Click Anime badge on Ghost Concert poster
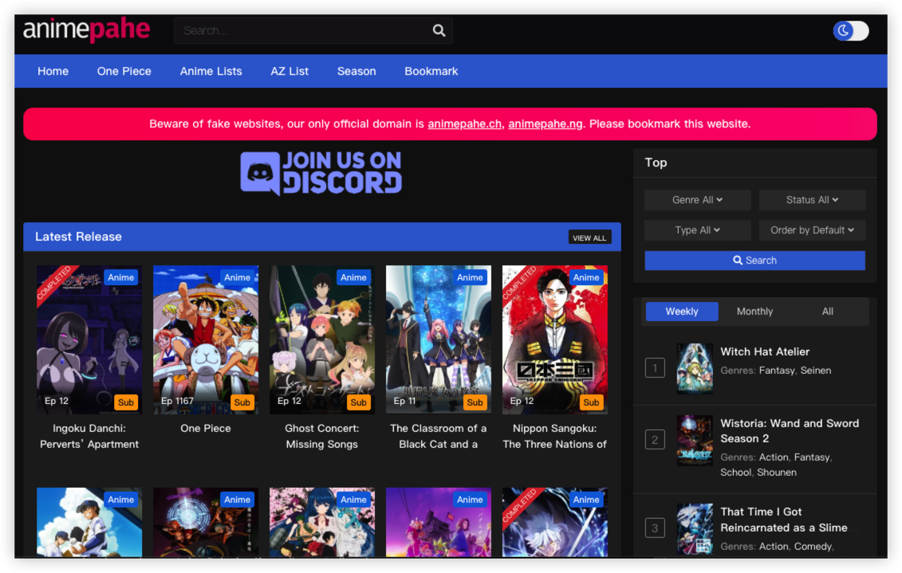The image size is (902, 573). point(353,277)
